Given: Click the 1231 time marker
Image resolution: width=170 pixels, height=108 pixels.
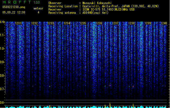Looking at the screenshot, I should coord(18,23).
